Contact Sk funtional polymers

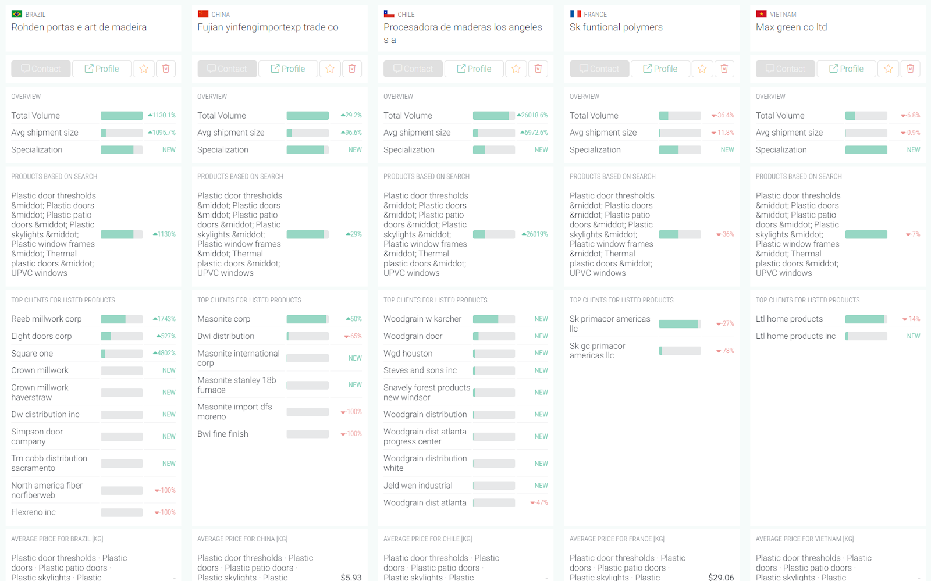point(599,69)
